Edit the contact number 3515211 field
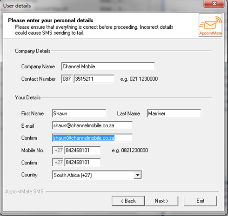This screenshot has height=216, width=228. point(94,79)
